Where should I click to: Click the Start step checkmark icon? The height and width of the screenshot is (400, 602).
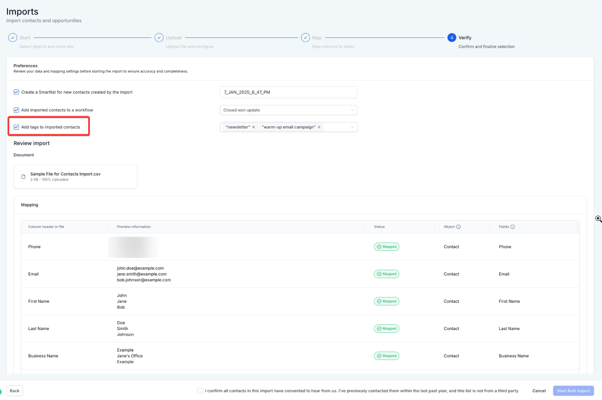click(13, 38)
